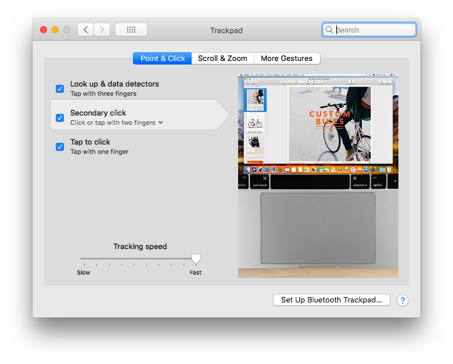Click the magnifying glass search icon

tap(329, 30)
